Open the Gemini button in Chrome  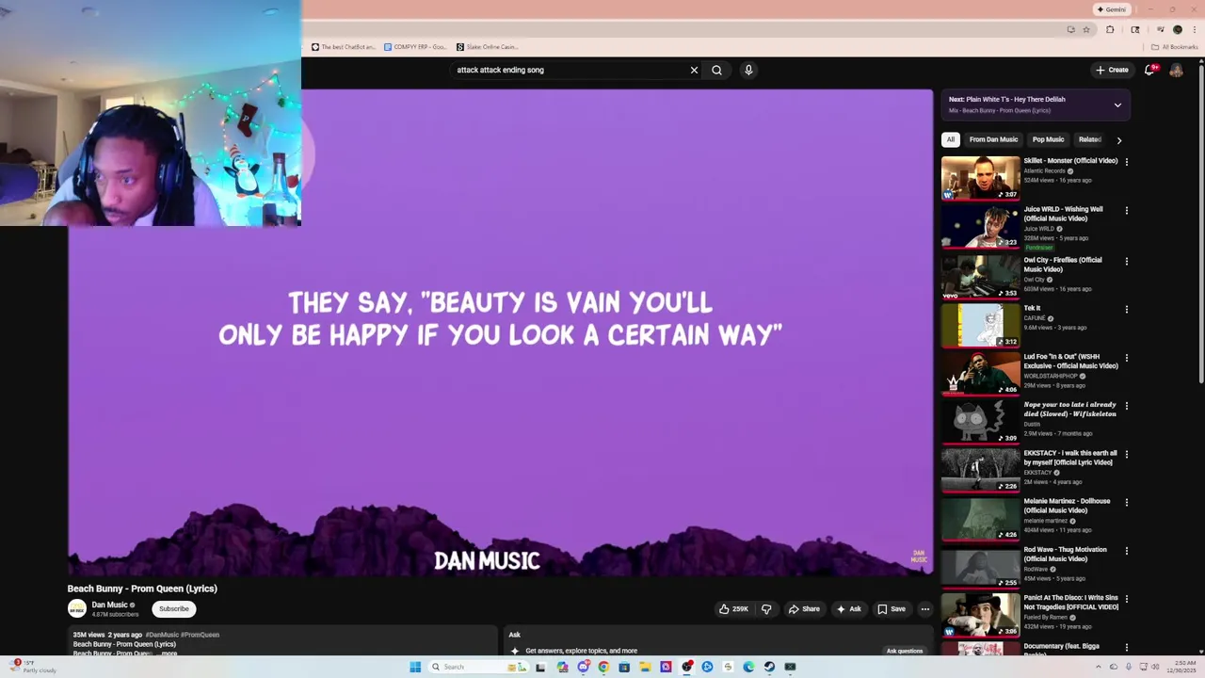coord(1111,9)
